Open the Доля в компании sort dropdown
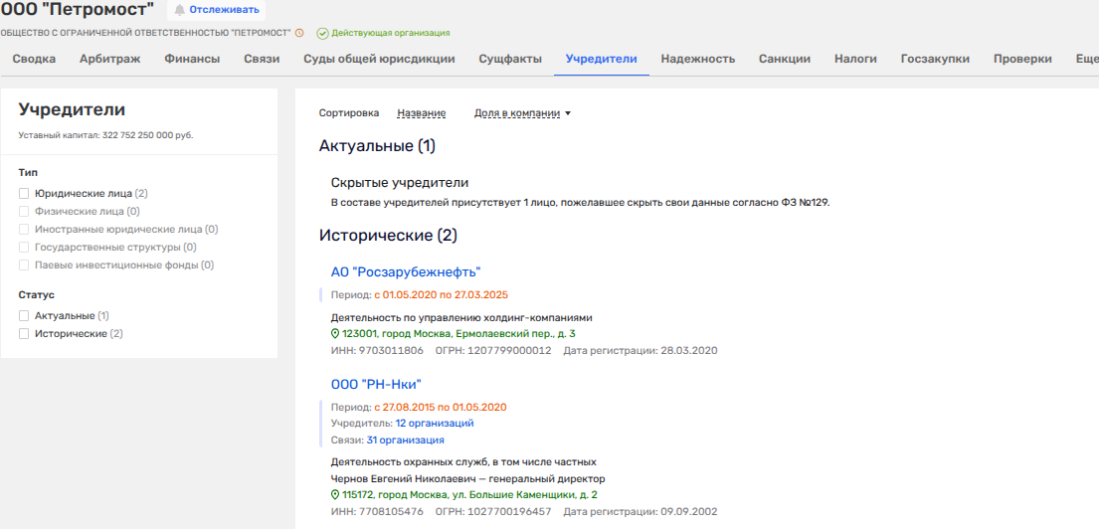1099x529 pixels. pyautogui.click(x=522, y=113)
